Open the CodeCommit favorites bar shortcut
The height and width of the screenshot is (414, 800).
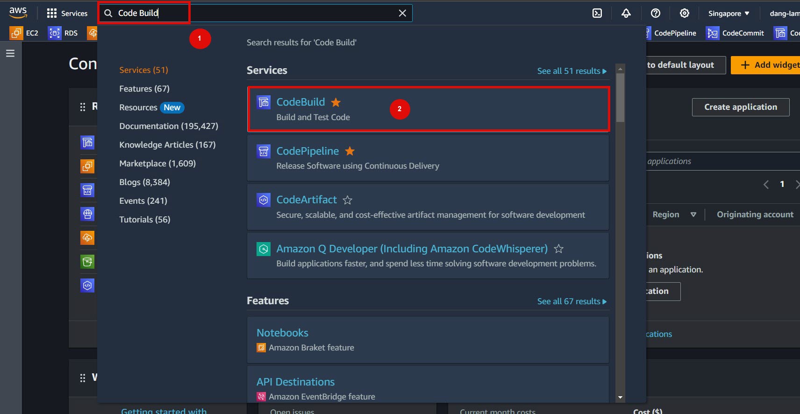(736, 33)
